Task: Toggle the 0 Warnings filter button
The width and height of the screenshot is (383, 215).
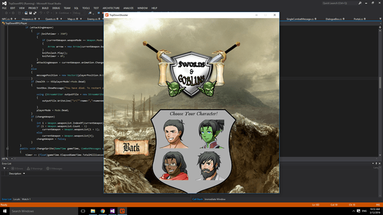Action: (x=34, y=168)
